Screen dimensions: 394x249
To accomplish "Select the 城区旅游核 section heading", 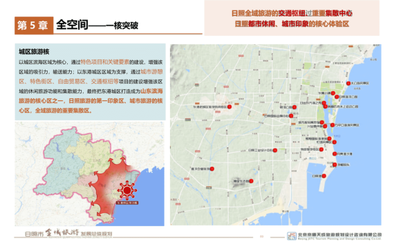I will (34, 52).
